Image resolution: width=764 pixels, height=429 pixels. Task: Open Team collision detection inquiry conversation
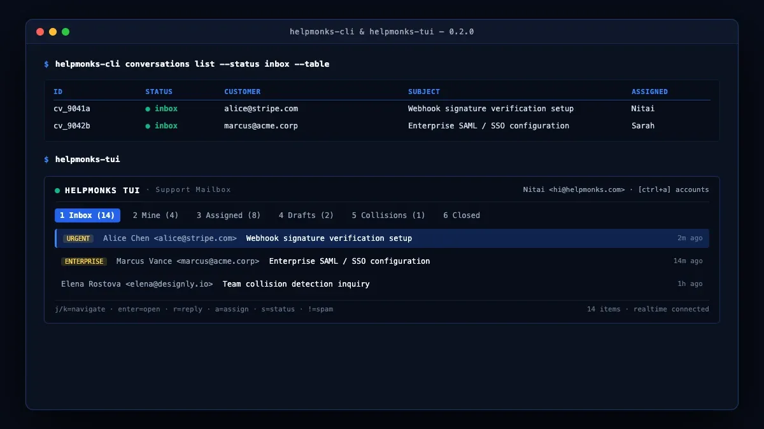tap(382, 284)
